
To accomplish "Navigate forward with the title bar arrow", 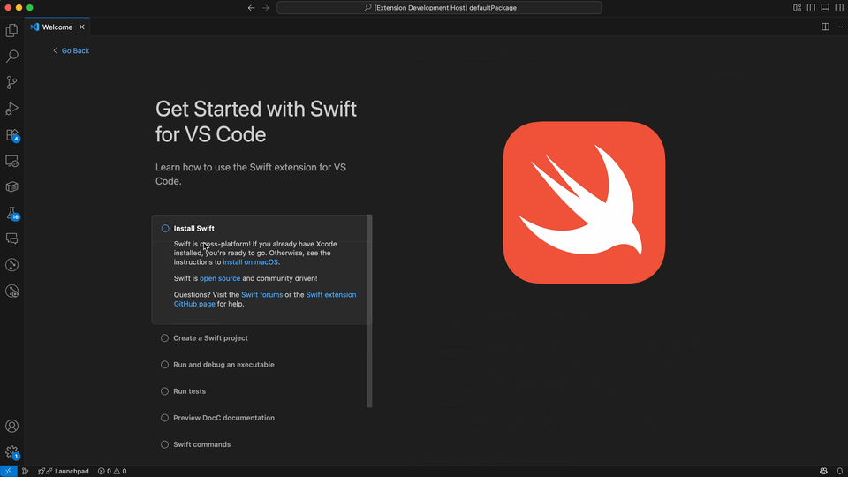I will [x=266, y=8].
